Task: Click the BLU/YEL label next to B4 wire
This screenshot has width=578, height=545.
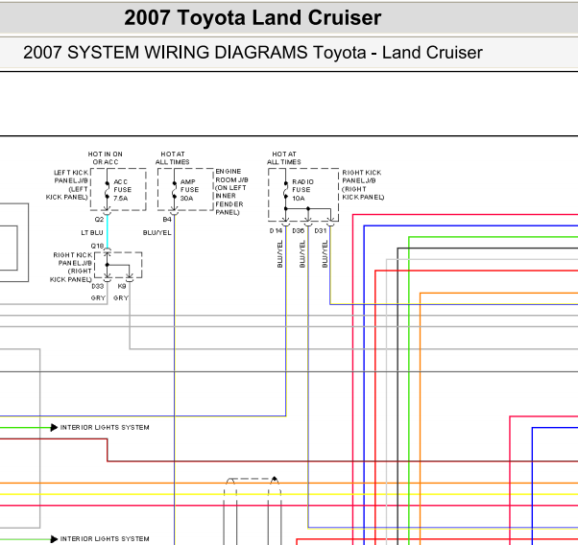Action: [157, 232]
